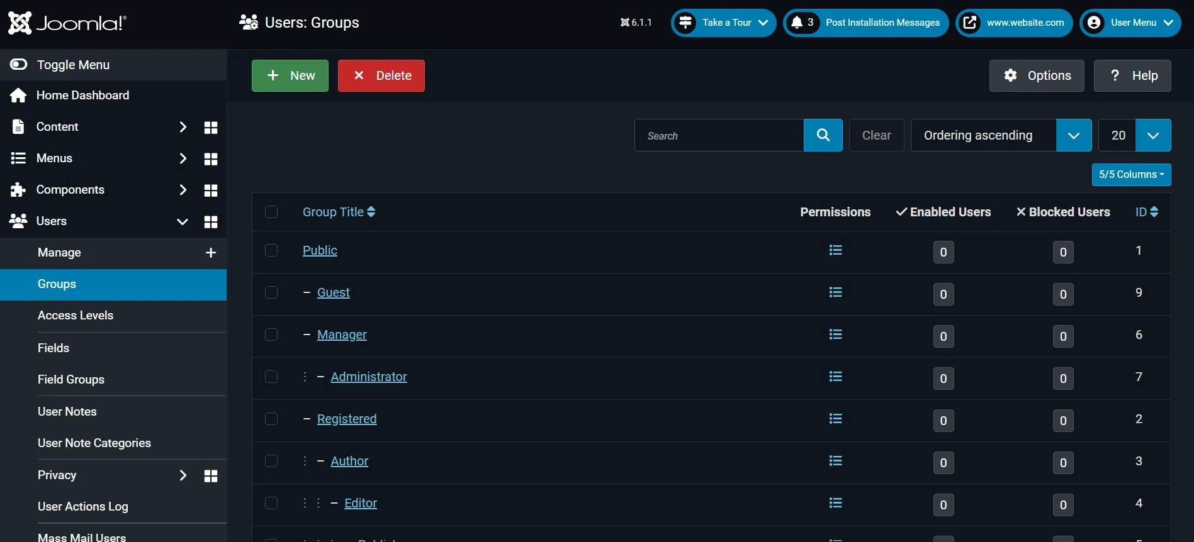Open Post Installation Messages
1194x542 pixels.
[x=866, y=23]
